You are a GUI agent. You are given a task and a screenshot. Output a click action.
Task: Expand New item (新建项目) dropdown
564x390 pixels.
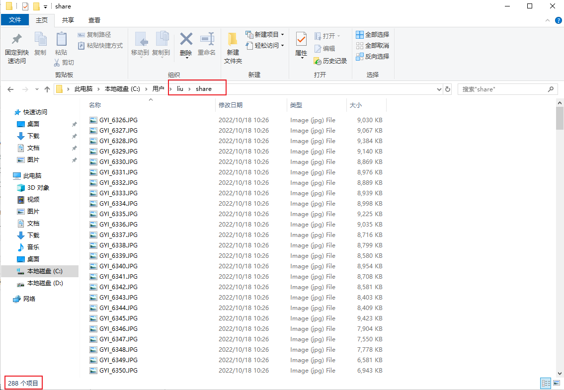coord(282,35)
